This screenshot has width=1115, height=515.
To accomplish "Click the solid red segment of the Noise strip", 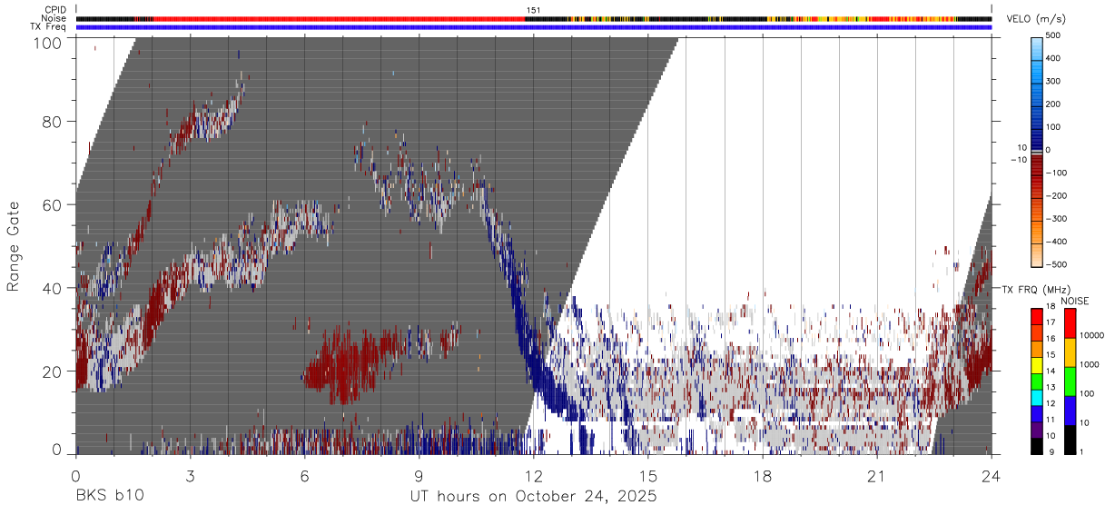I will [340, 18].
